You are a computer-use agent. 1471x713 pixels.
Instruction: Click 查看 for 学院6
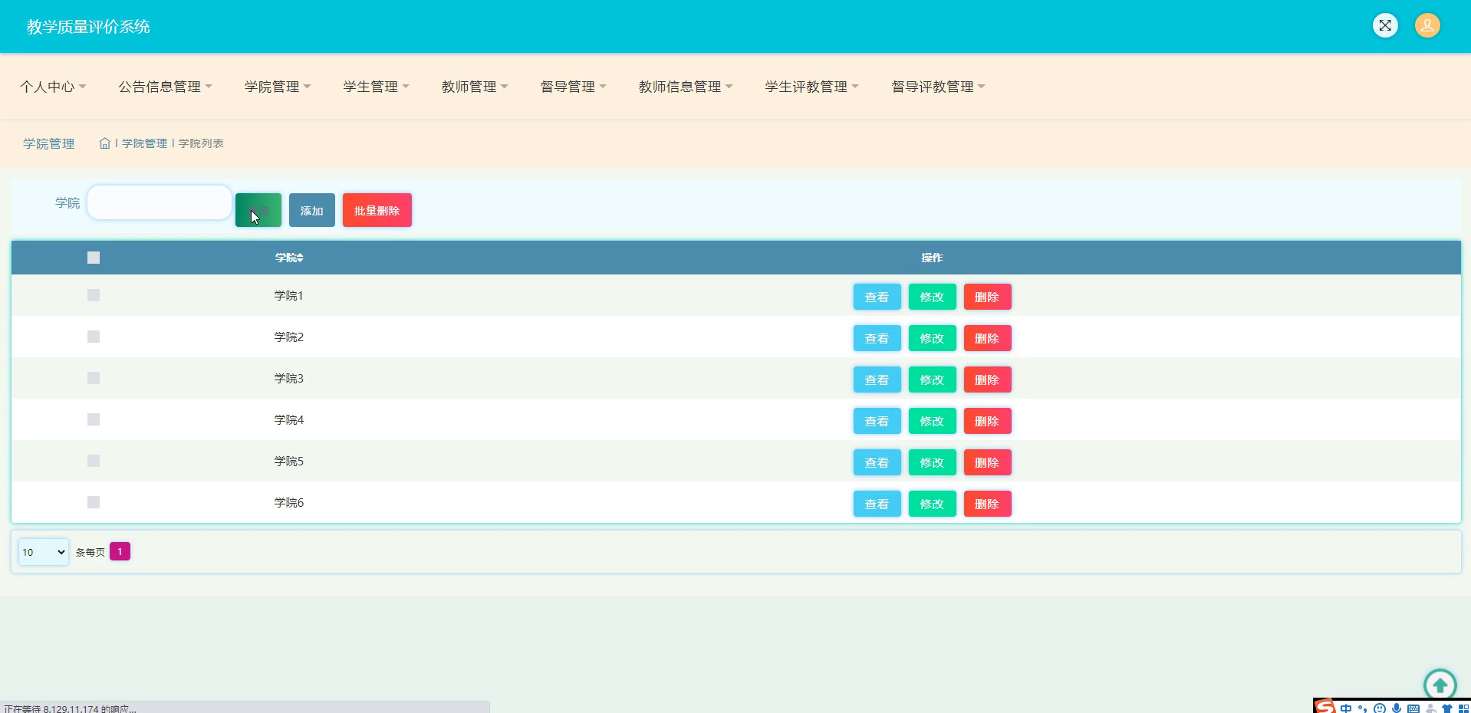point(877,504)
